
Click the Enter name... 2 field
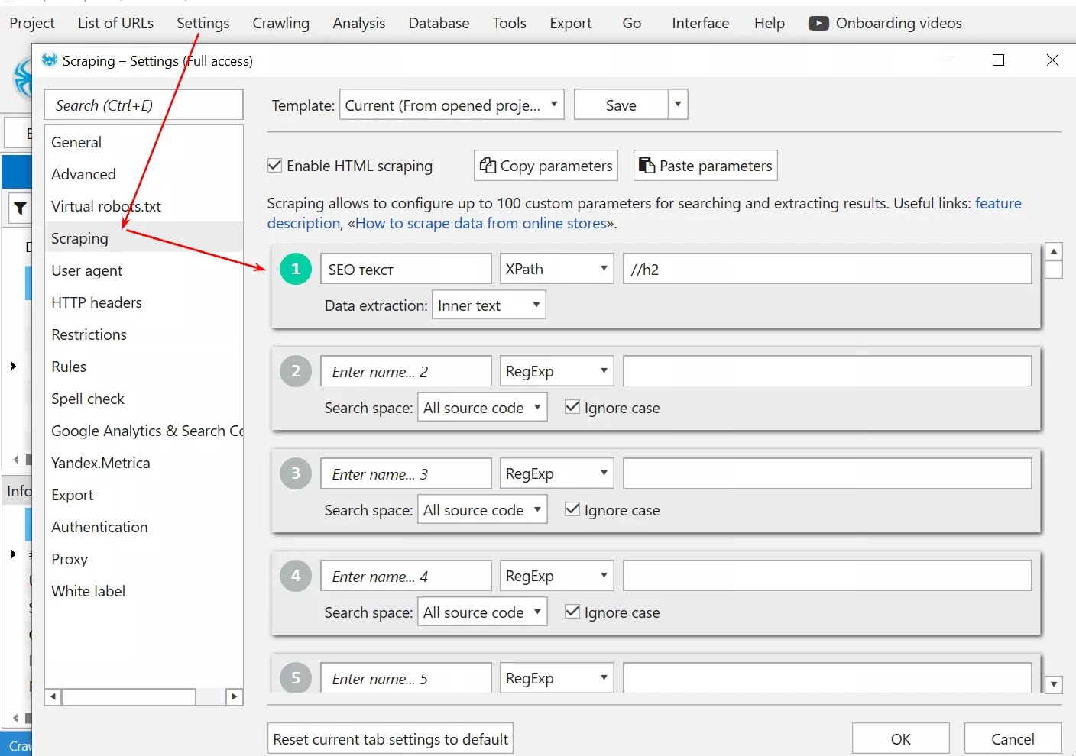(x=406, y=371)
